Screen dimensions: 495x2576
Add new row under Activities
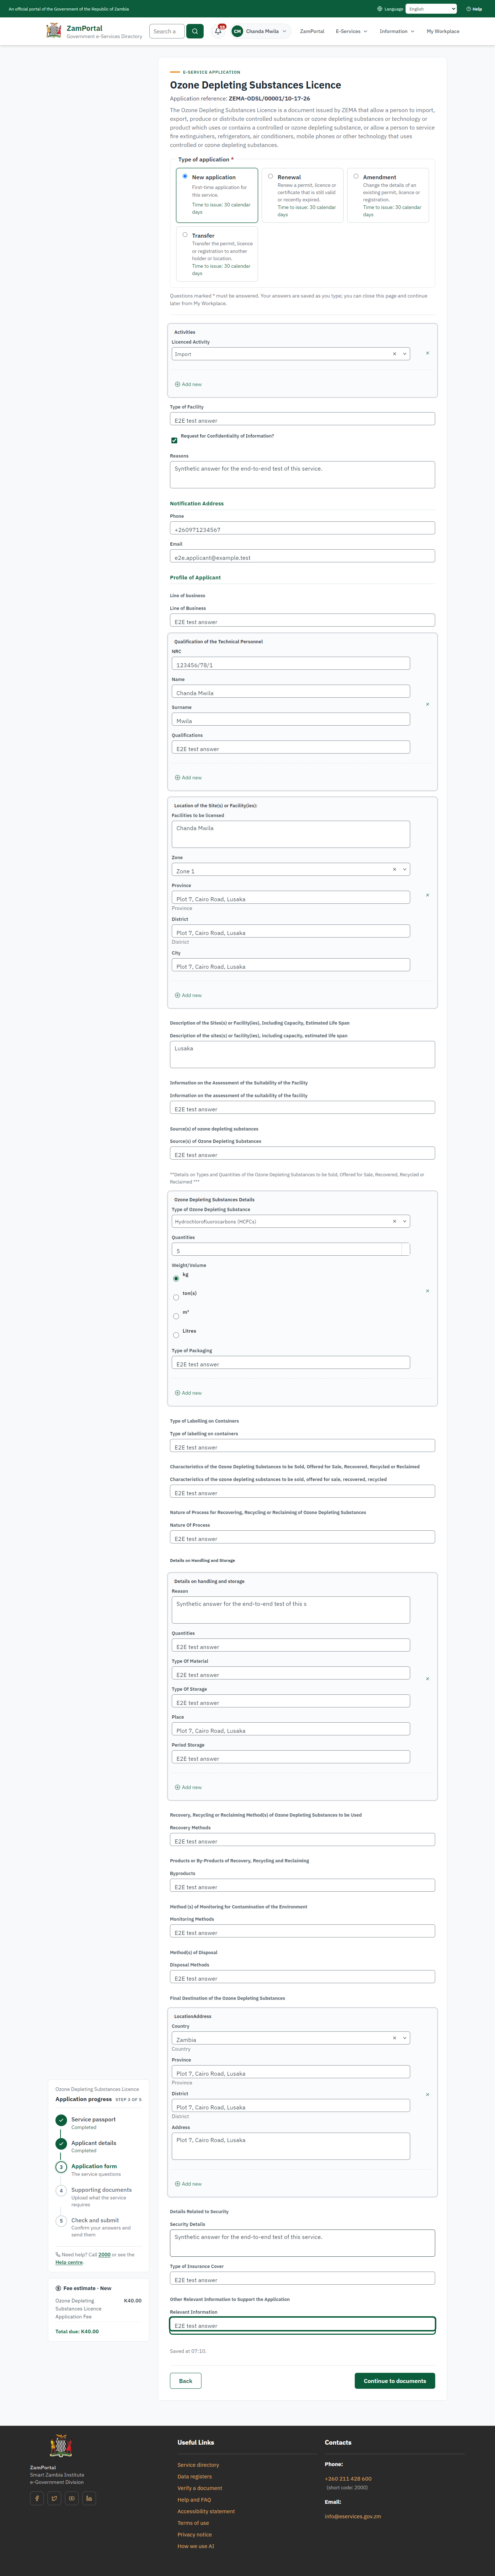pos(189,384)
